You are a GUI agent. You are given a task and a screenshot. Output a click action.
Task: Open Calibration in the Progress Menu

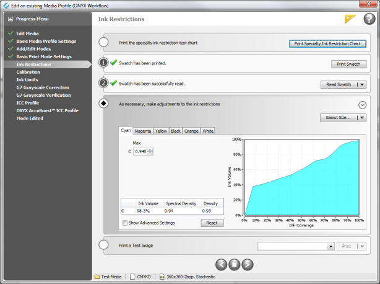coord(28,72)
